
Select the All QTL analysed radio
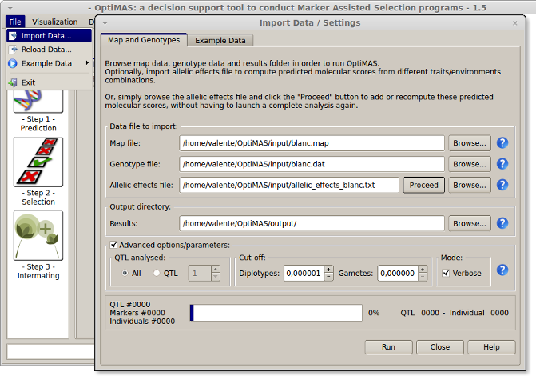coord(125,273)
